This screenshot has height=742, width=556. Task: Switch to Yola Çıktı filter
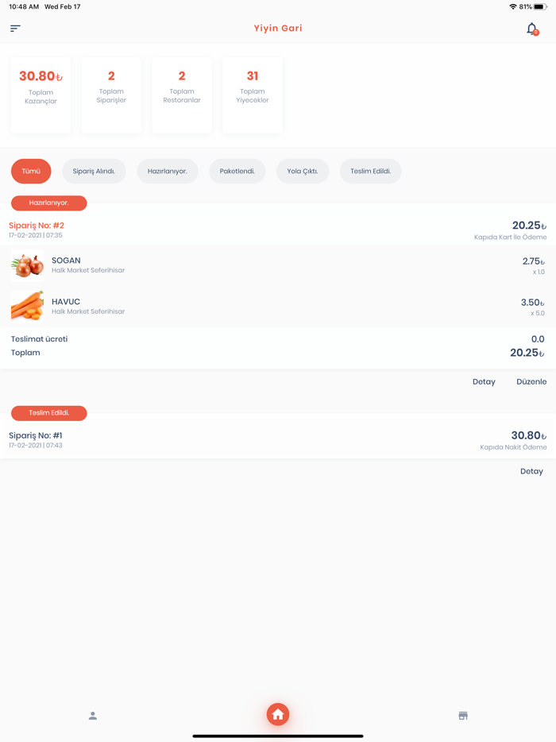pos(303,171)
